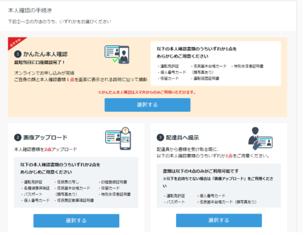The width and height of the screenshot is (306, 235).
Task: Click 在留カード in the upload list
Action: [x=110, y=188]
